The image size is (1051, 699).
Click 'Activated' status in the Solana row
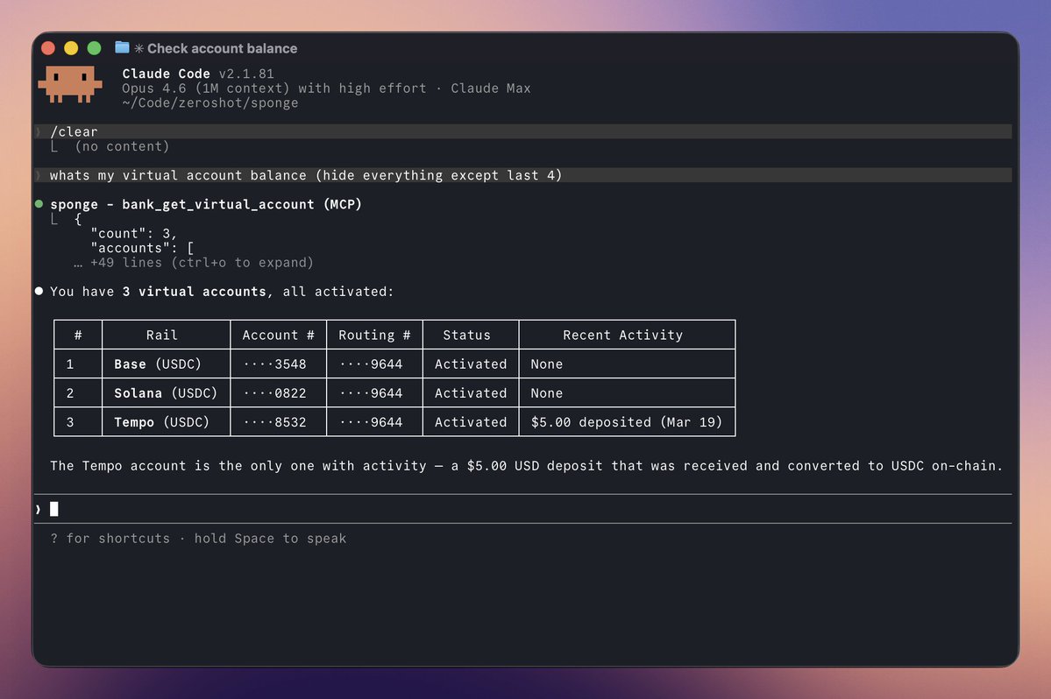click(471, 393)
